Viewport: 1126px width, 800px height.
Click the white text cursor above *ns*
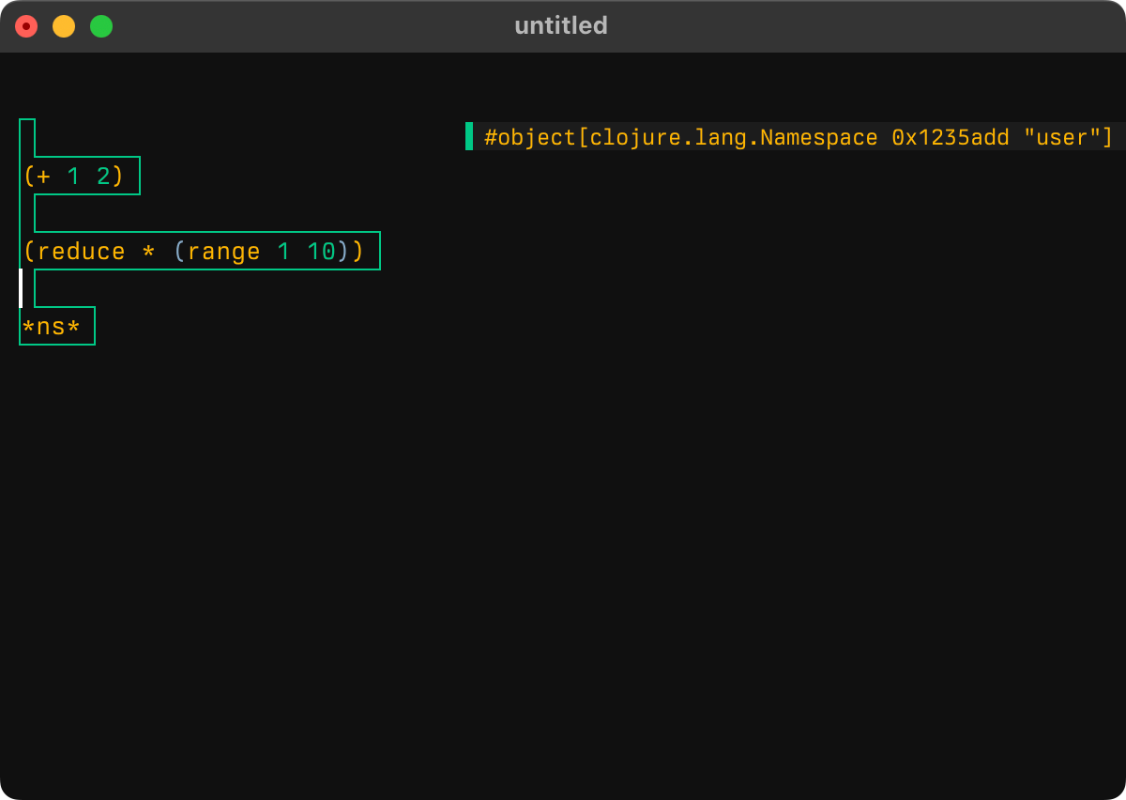click(21, 288)
